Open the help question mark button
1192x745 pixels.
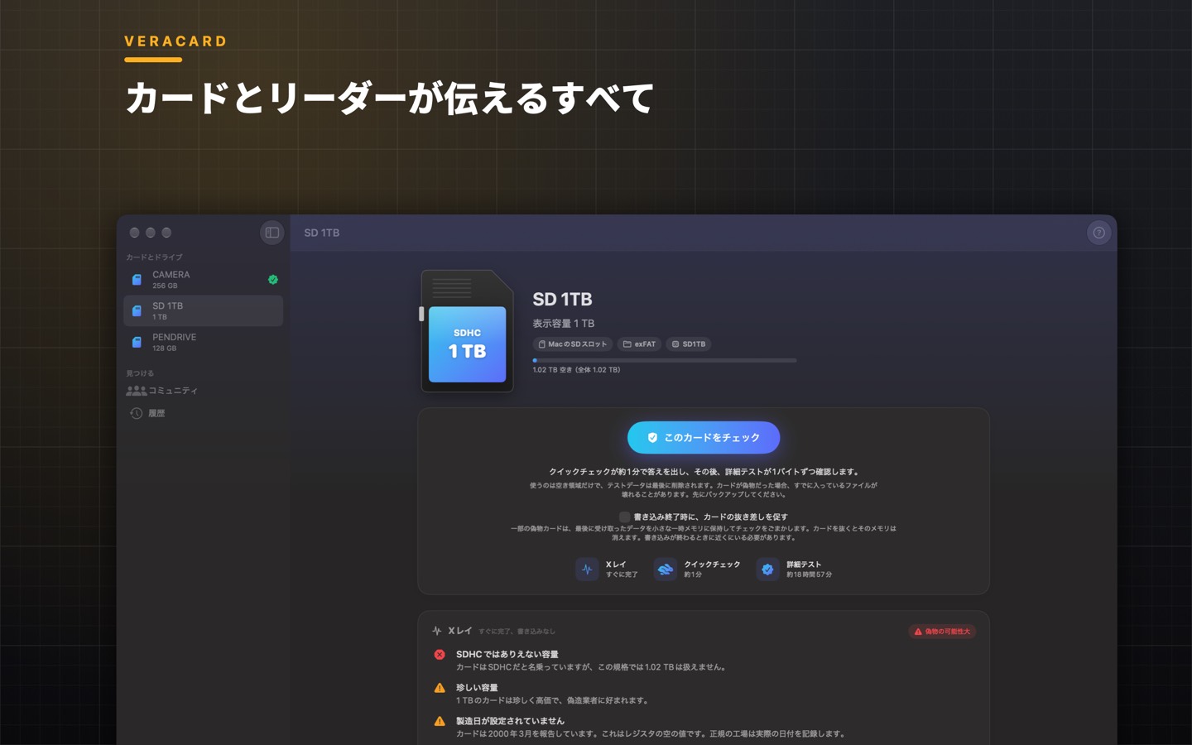pyautogui.click(x=1098, y=233)
